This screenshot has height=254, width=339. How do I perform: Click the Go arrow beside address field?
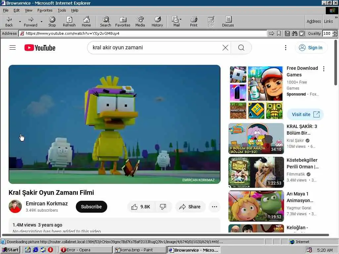coord(271,33)
